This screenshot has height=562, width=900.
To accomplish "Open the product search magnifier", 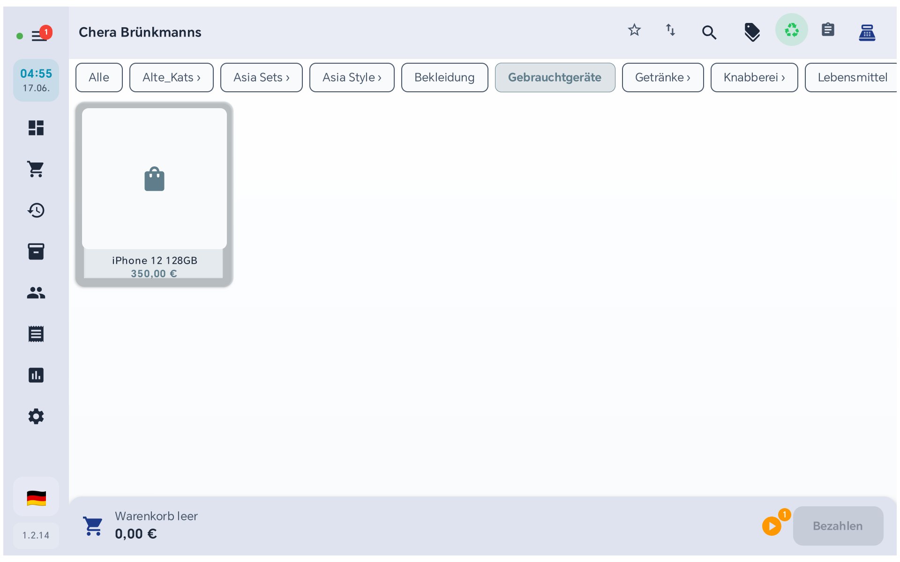I will tap(709, 32).
